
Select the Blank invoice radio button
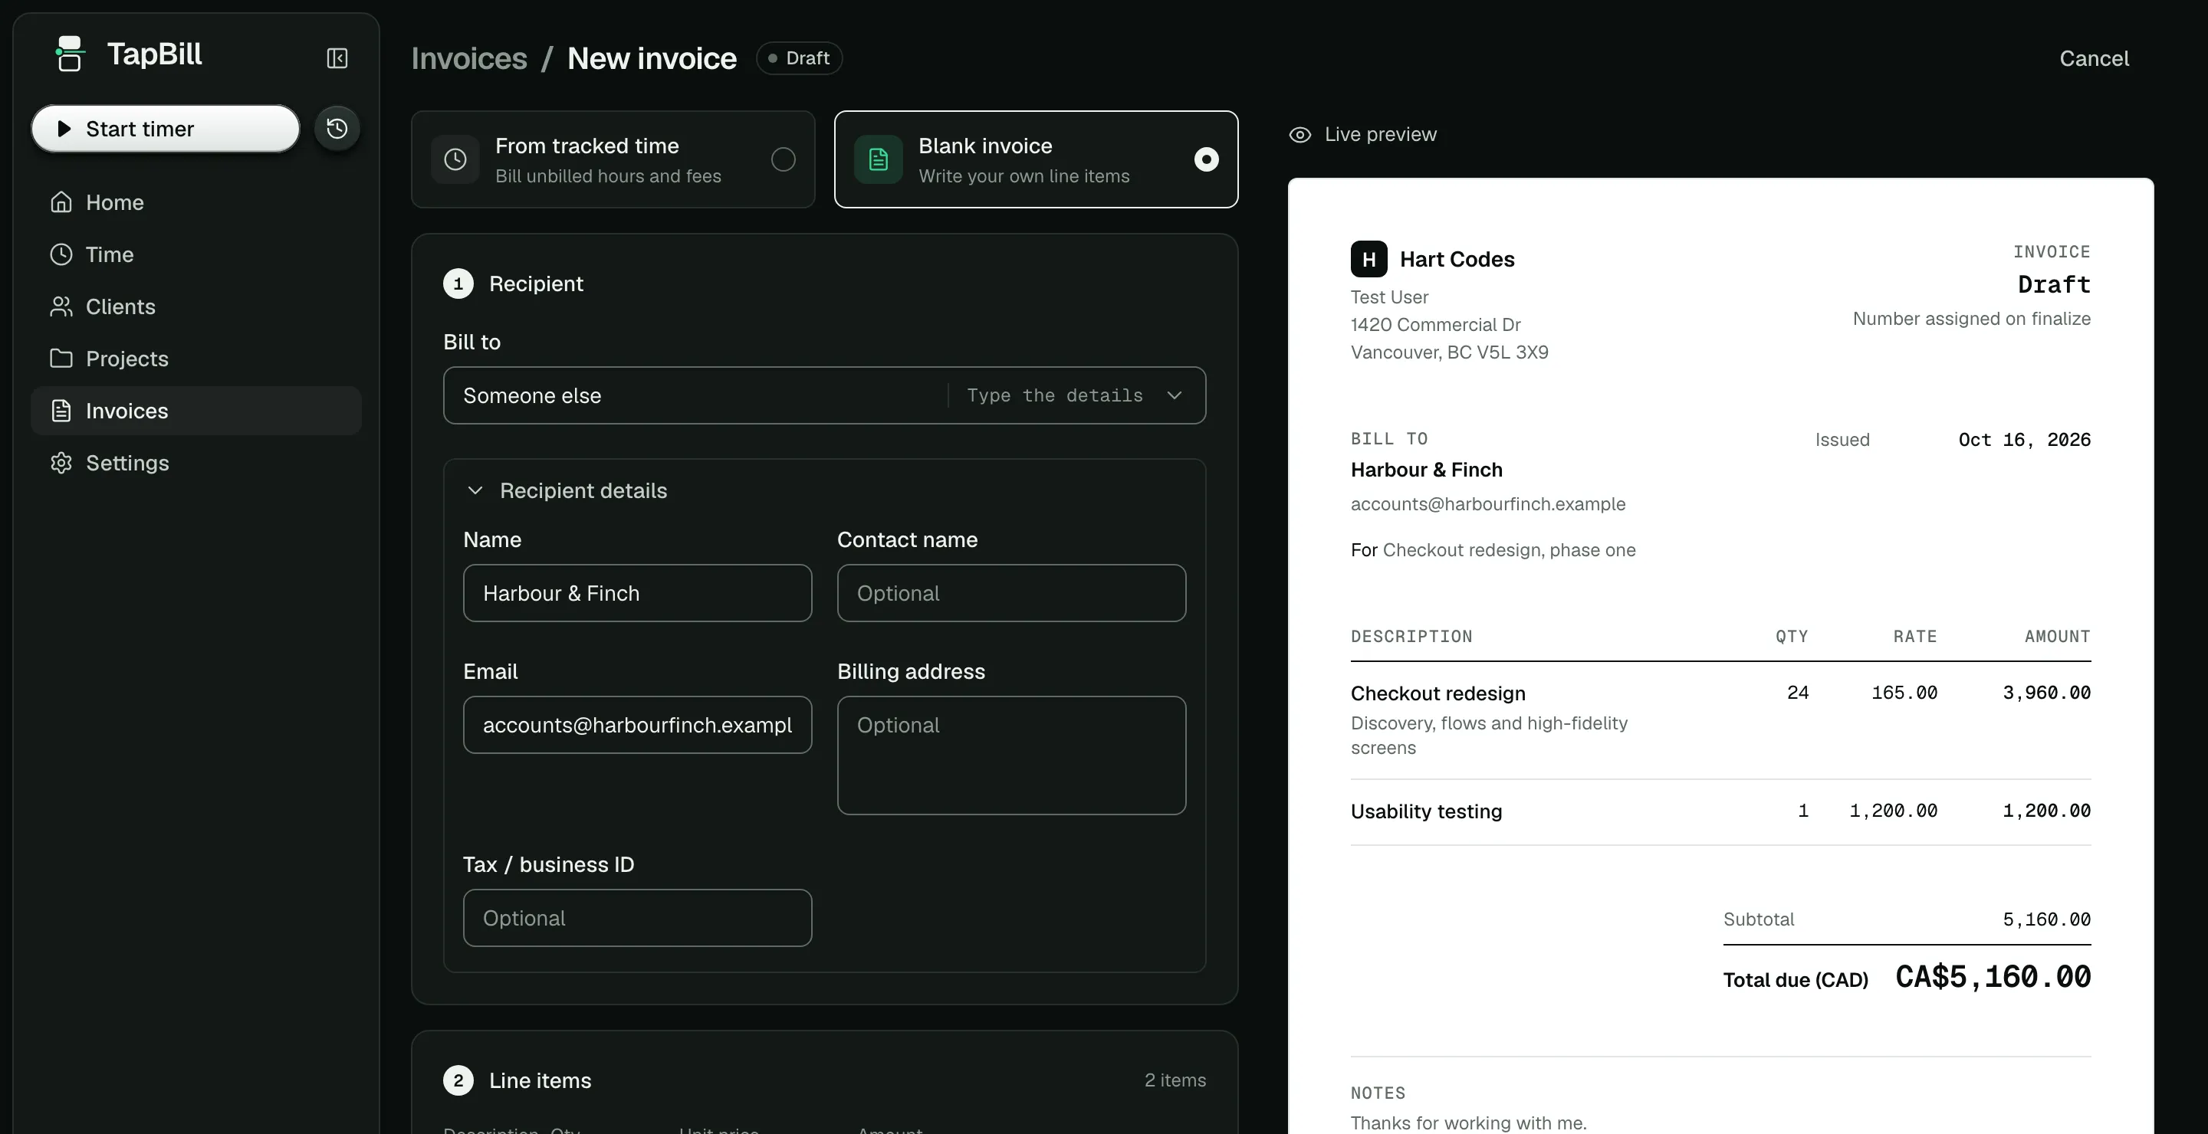[x=1206, y=159]
